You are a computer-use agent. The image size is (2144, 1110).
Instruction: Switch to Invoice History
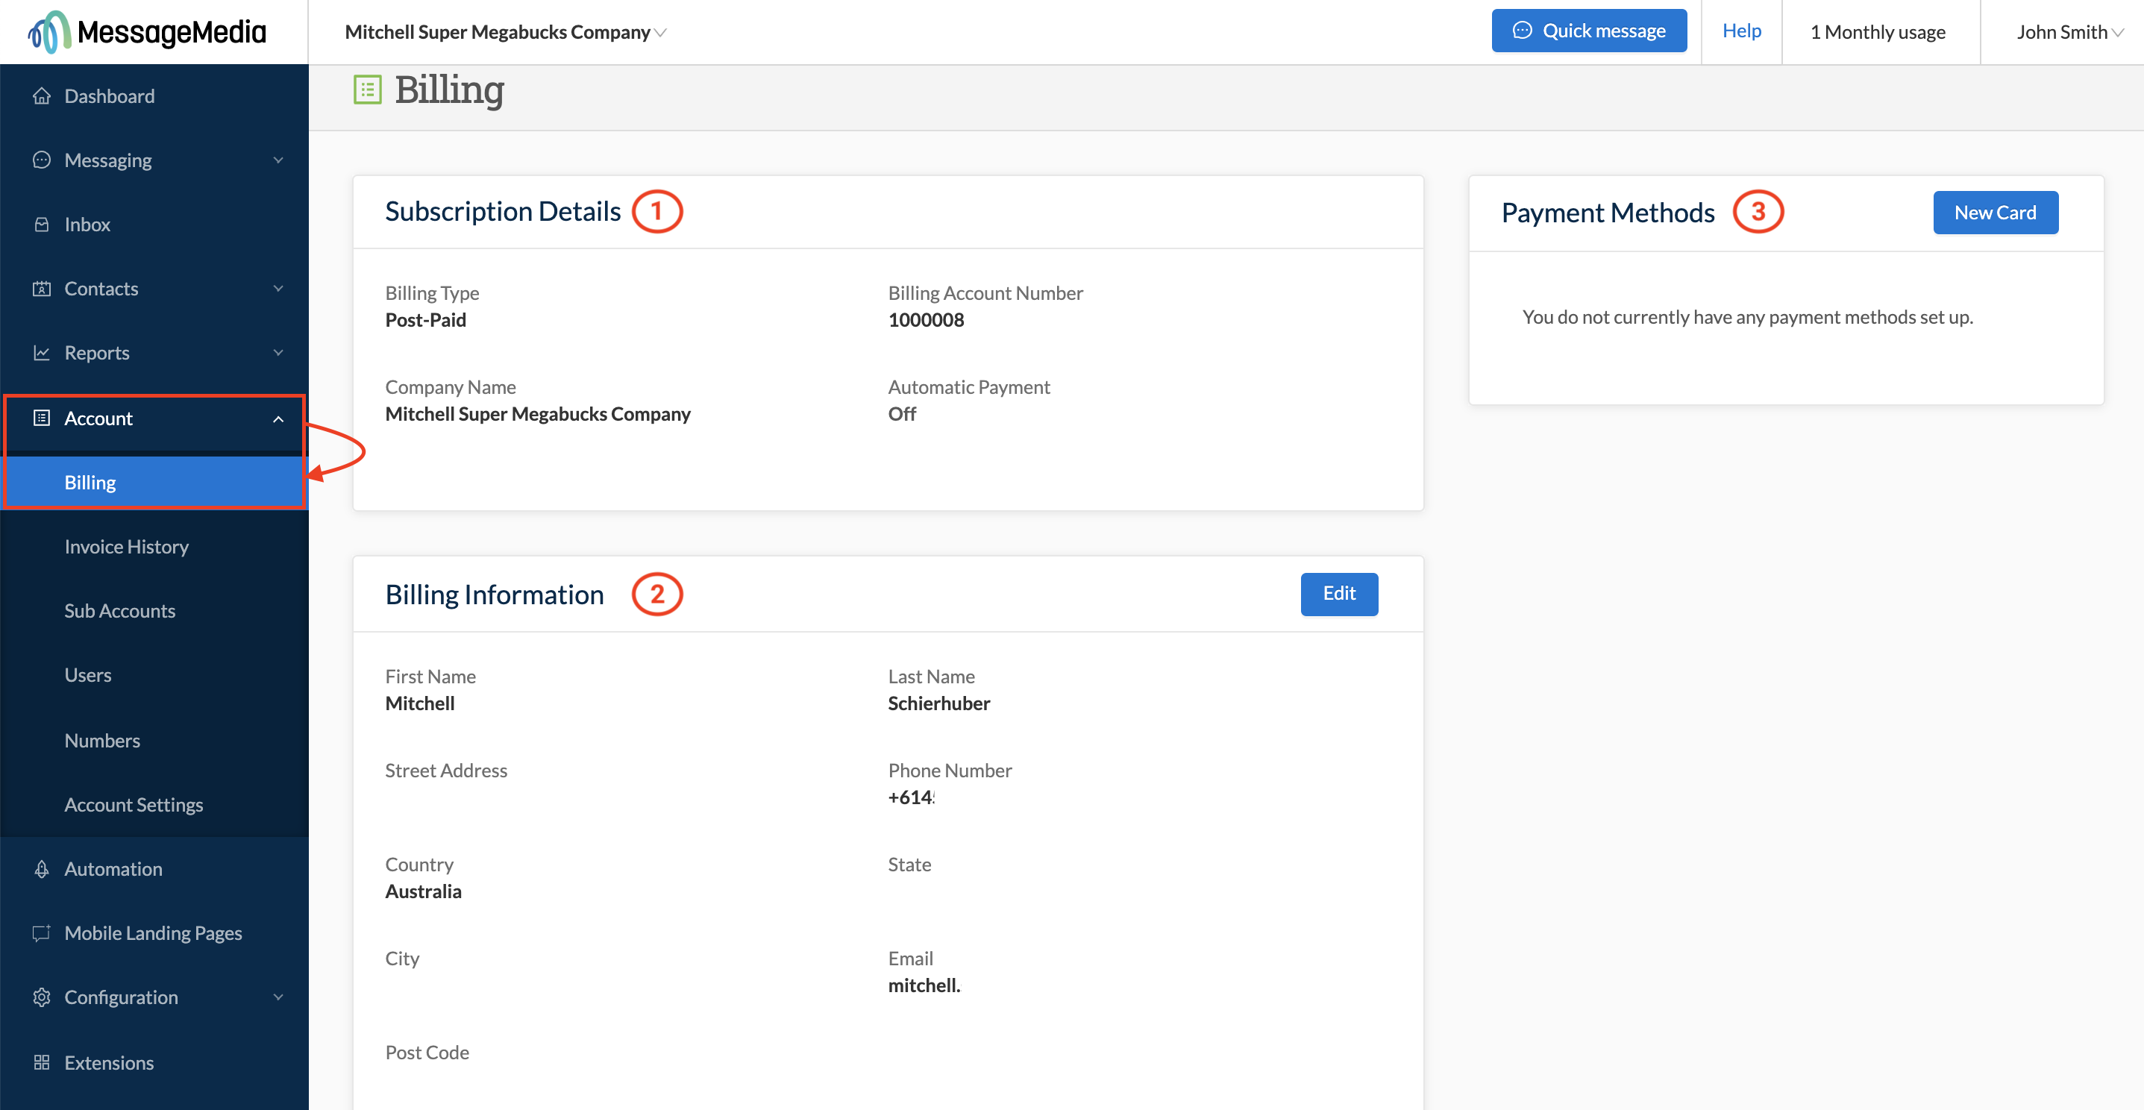tap(127, 546)
